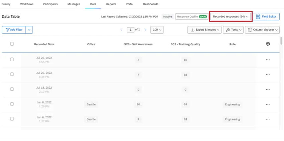This screenshot has height=141, width=284.
Task: Open the Dashboards tab
Action: (150, 4)
